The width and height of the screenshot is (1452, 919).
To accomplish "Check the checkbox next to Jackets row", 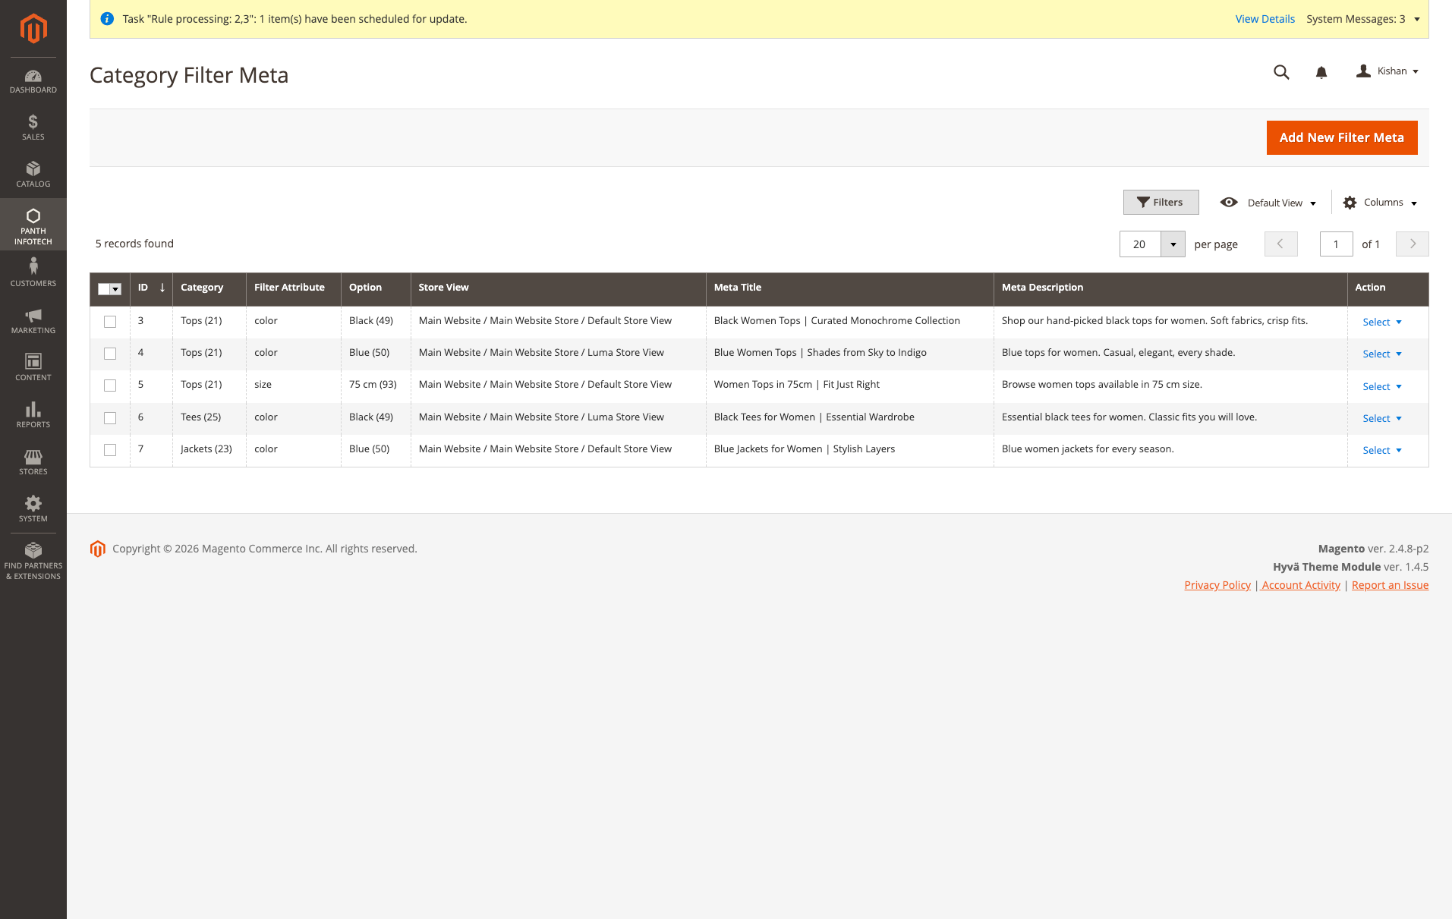I will 109,449.
